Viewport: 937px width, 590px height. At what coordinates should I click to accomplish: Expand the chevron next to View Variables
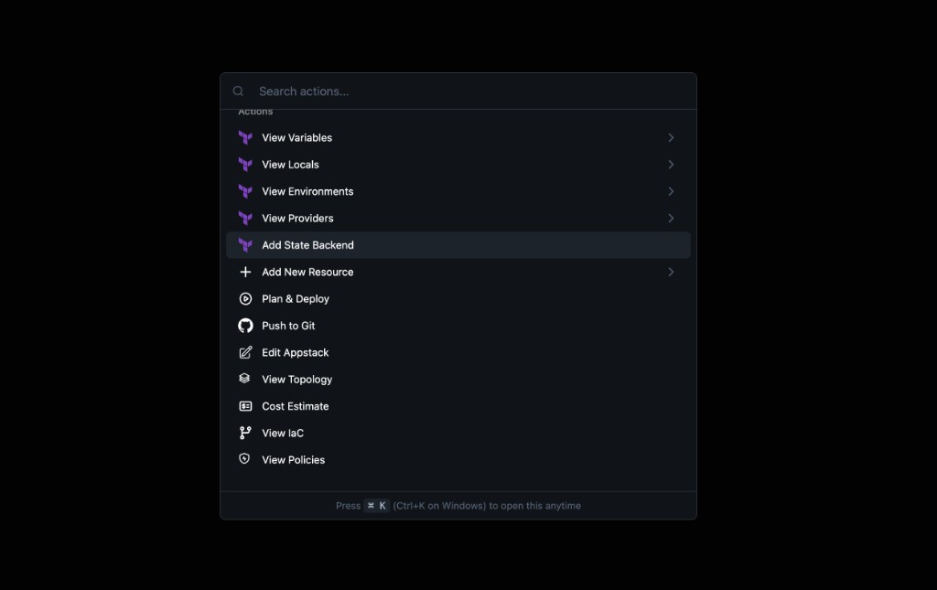pos(671,137)
